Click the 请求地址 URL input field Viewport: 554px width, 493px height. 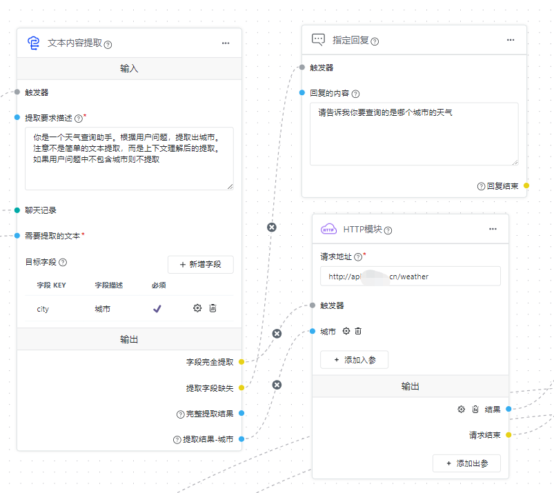410,276
